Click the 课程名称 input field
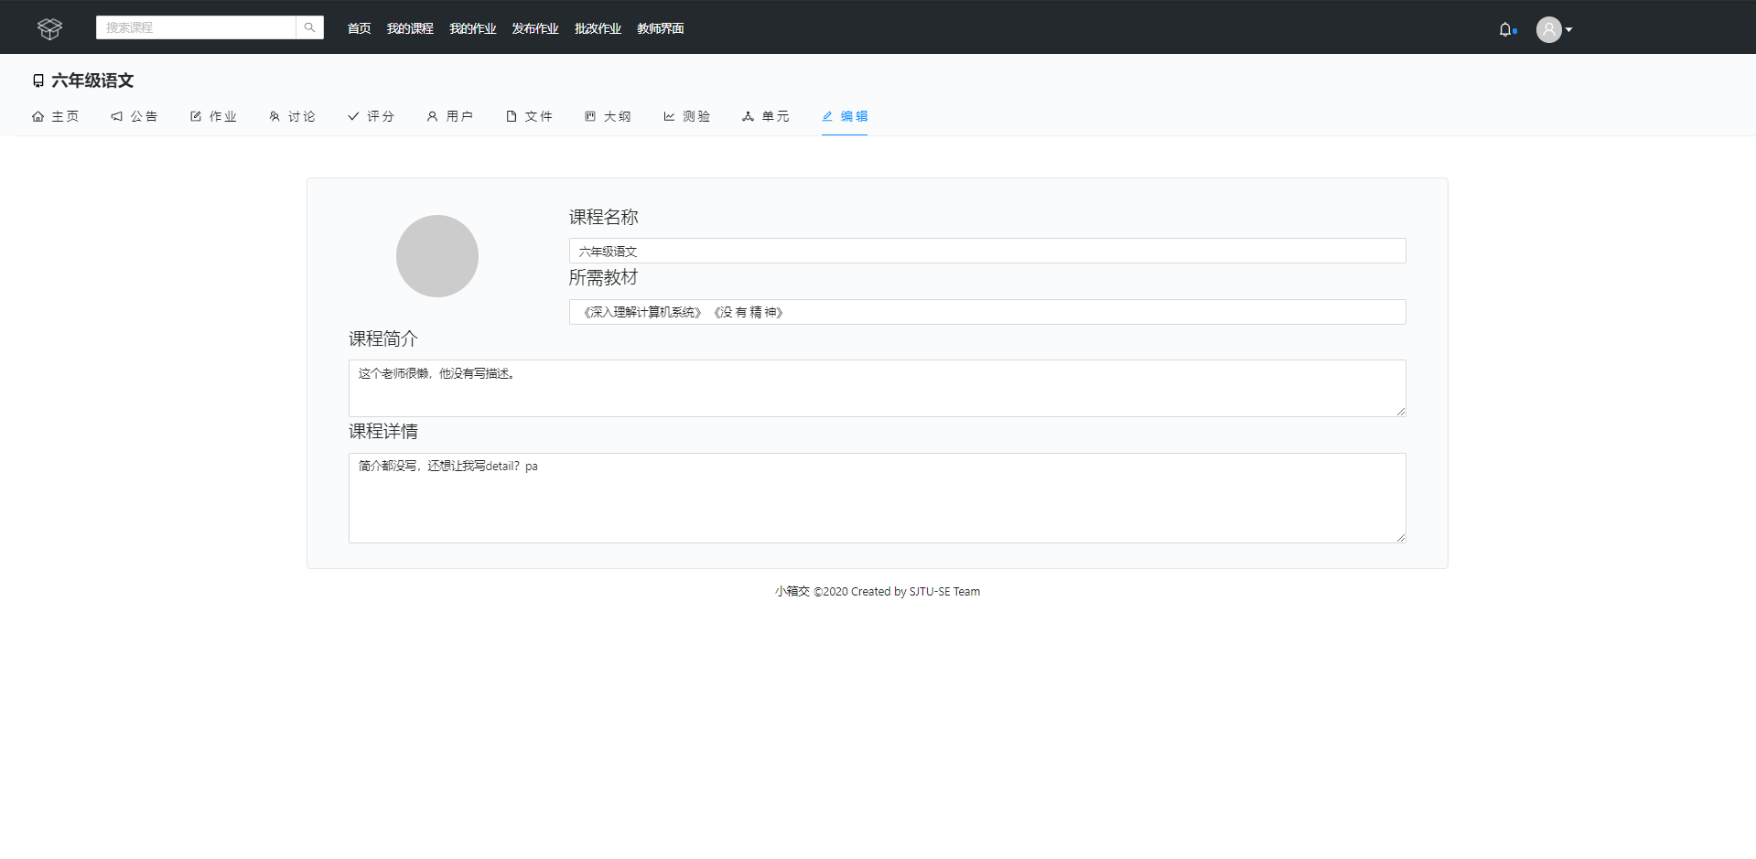This screenshot has height=859, width=1756. pyautogui.click(x=987, y=251)
